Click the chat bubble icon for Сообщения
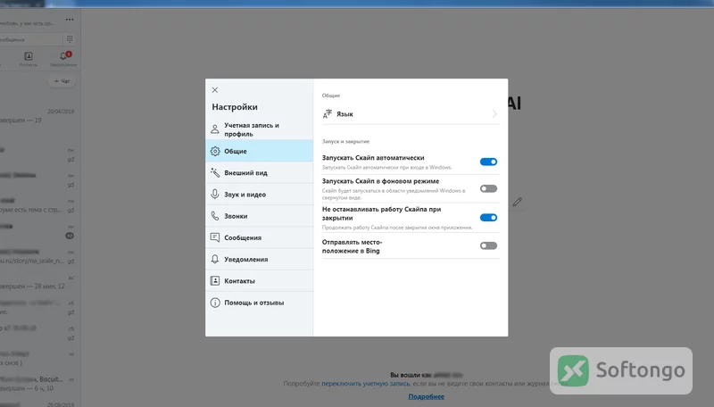714x407 pixels. click(x=215, y=237)
